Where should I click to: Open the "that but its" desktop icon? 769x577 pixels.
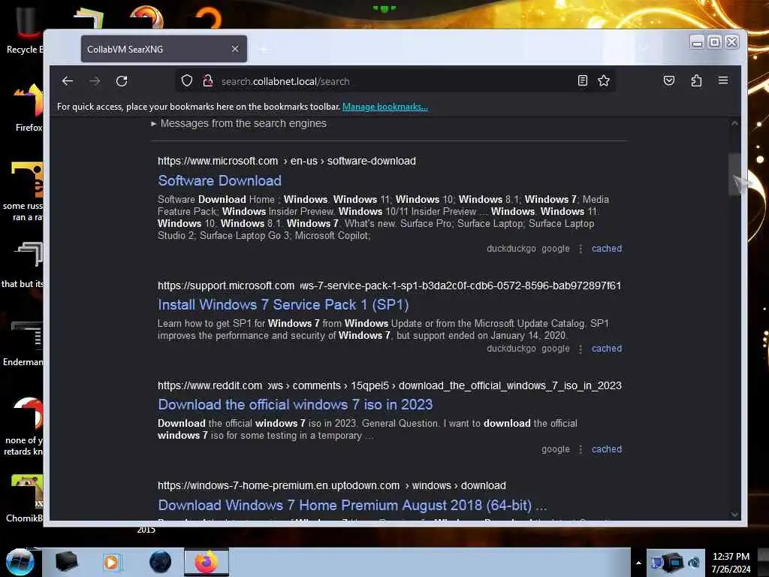(x=23, y=265)
